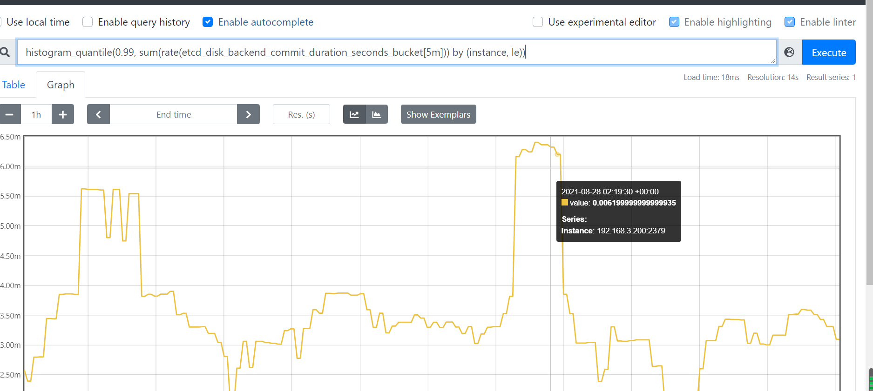Decrease time range with minus button

[x=10, y=114]
